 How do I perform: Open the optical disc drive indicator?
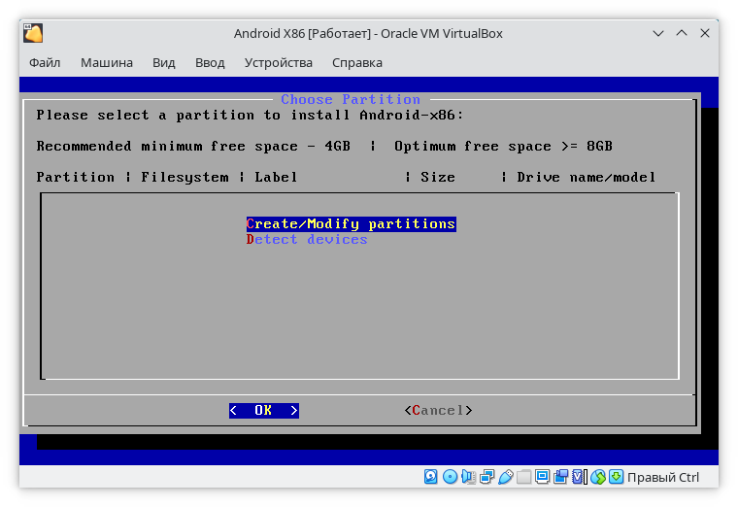[450, 477]
